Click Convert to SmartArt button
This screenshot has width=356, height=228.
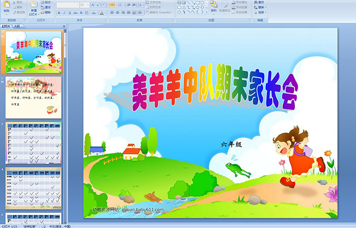pos(159,12)
